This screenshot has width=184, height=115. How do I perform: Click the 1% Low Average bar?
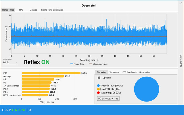(x=36, y=86)
